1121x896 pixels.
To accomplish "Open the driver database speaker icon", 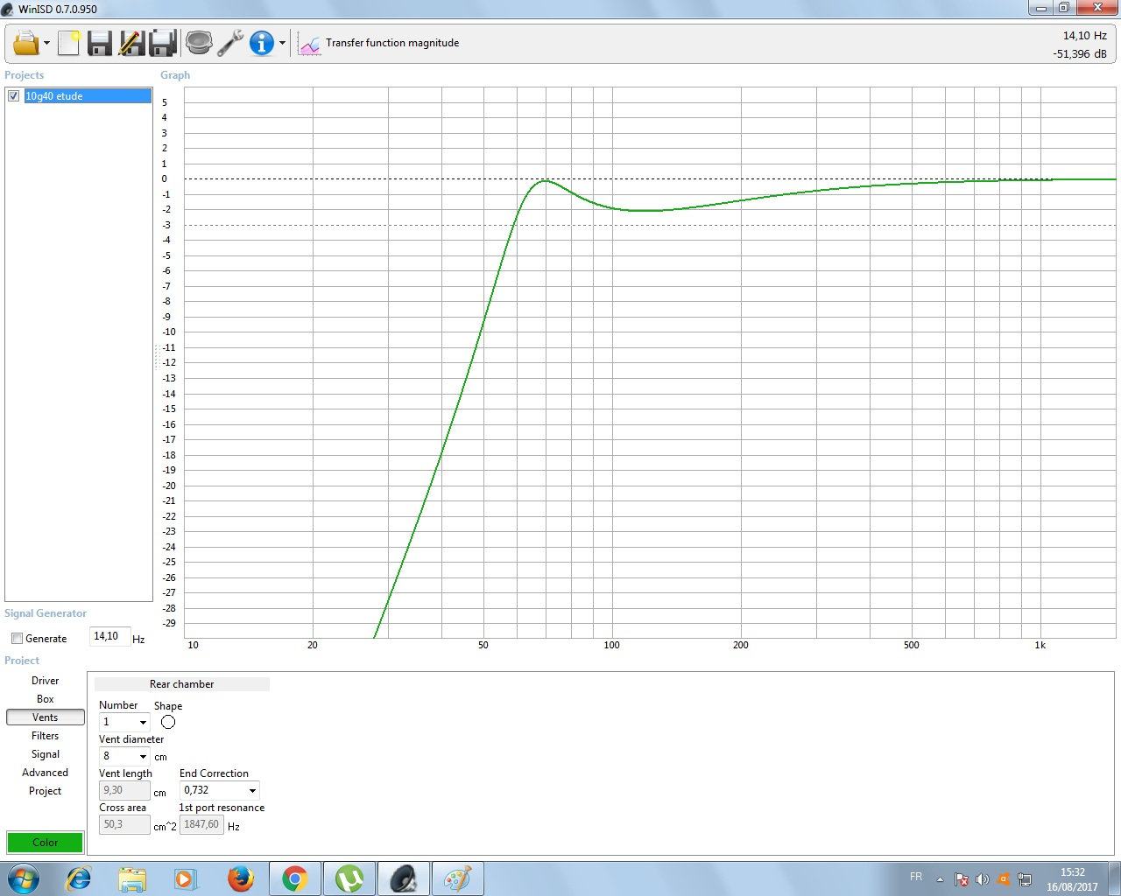I will pos(199,43).
